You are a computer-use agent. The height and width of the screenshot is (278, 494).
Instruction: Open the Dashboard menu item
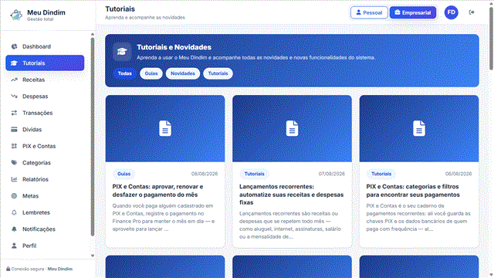point(45,46)
